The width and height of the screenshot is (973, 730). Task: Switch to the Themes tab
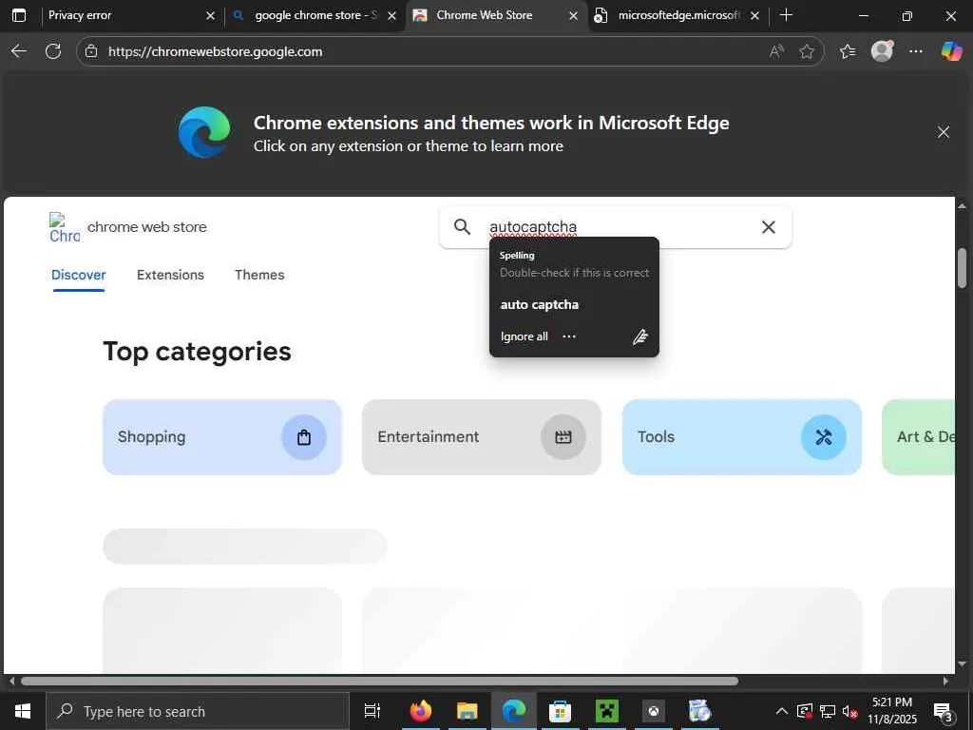259,275
